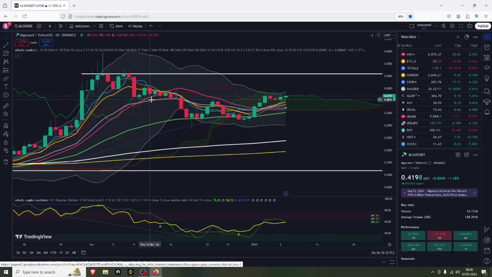Screen dimensions: 492x277
Task: Set the chart range to 6M
Action: pos(45,253)
